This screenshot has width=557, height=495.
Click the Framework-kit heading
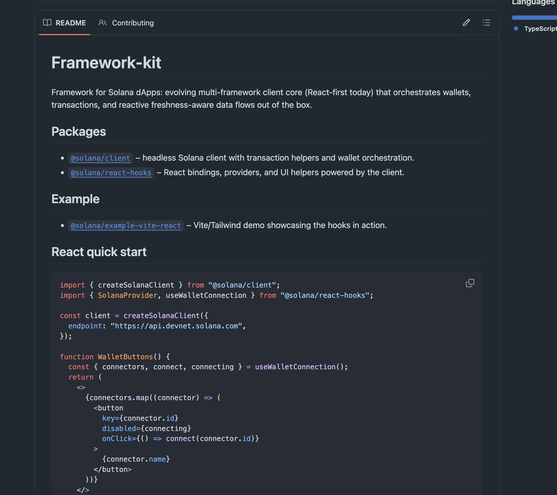(106, 63)
